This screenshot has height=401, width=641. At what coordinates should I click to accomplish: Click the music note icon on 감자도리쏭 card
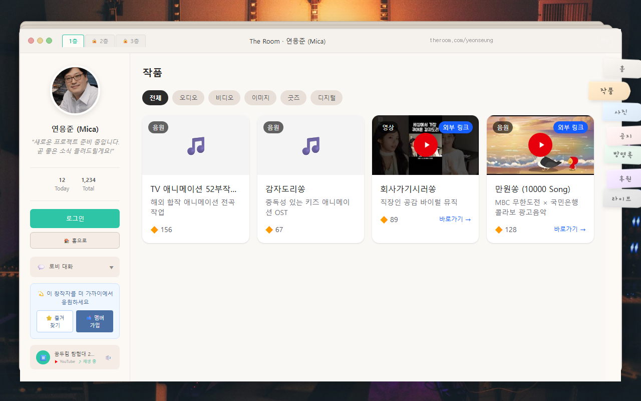[310, 145]
